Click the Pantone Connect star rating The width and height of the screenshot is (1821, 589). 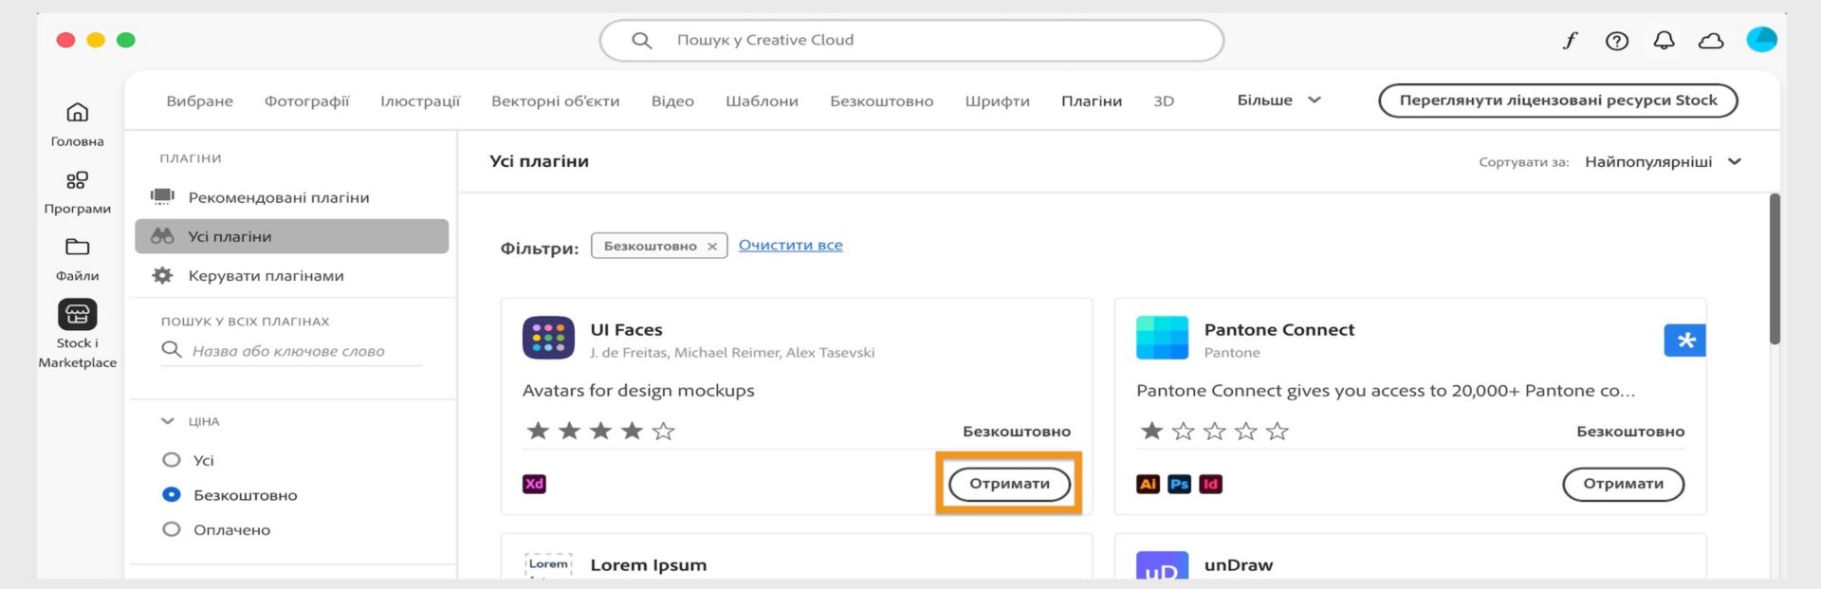click(x=1214, y=432)
